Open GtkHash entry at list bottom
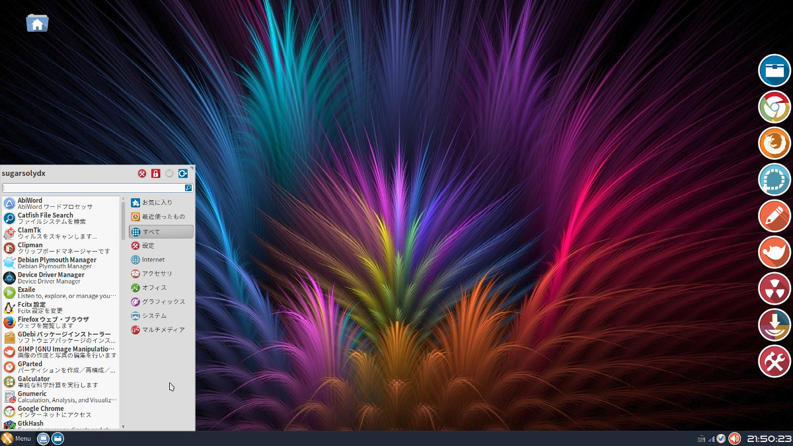The image size is (793, 446). coord(60,424)
